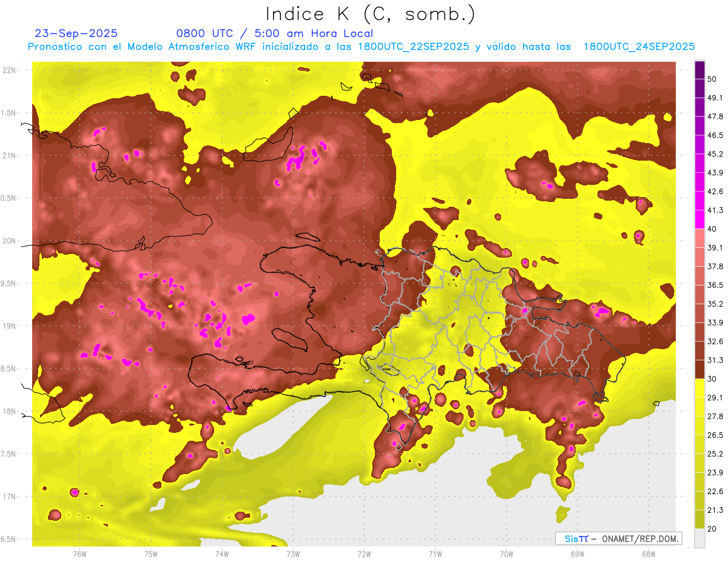Click the "Indice K (C, somb.)" map title
Image resolution: width=728 pixels, height=562 pixels.
pos(371,13)
